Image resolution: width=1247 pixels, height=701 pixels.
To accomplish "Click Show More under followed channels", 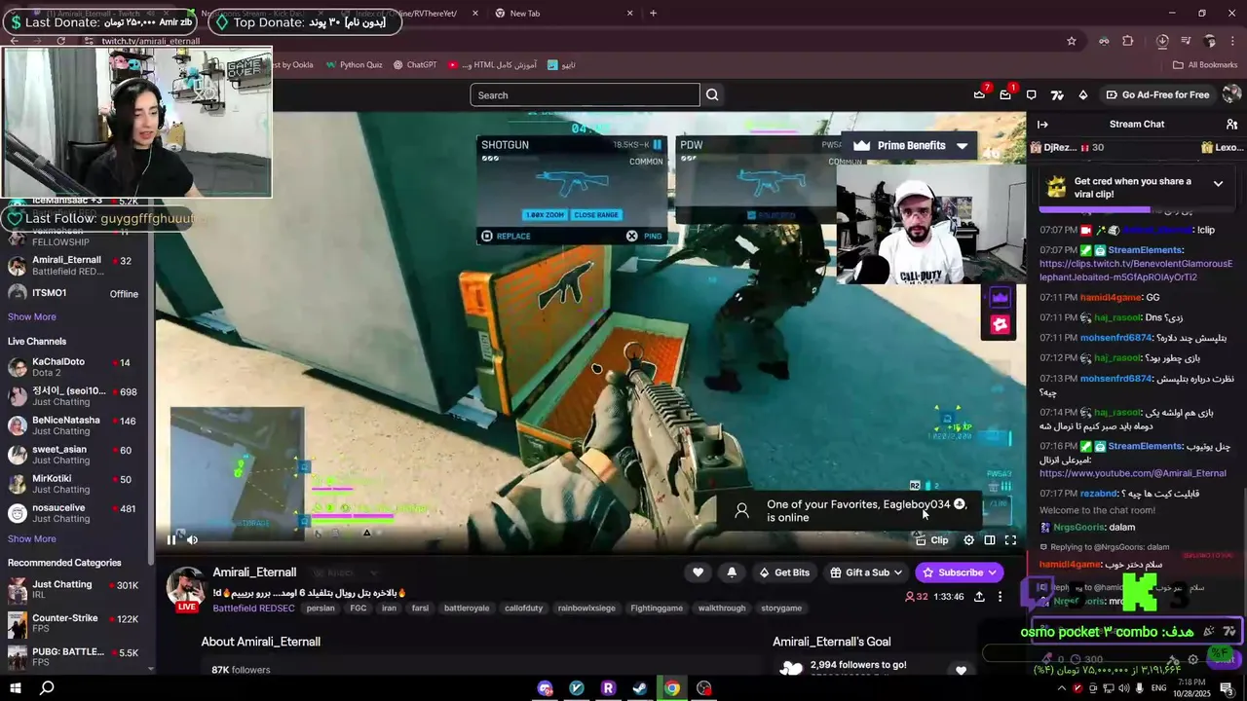I will (x=32, y=316).
